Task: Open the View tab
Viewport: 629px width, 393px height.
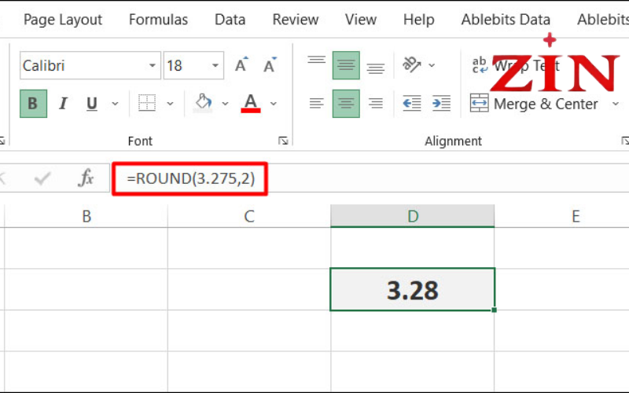Action: [x=361, y=20]
